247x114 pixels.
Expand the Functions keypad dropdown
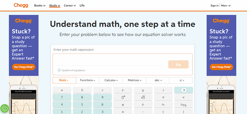88,80
